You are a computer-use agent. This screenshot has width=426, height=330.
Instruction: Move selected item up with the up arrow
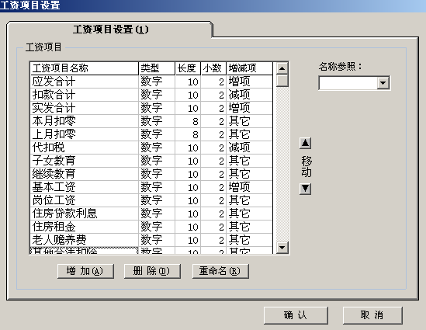tap(305, 143)
